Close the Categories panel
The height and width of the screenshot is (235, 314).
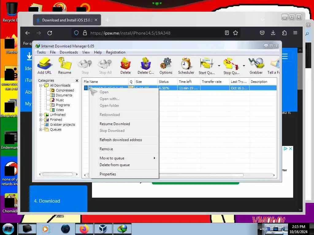tap(77, 80)
